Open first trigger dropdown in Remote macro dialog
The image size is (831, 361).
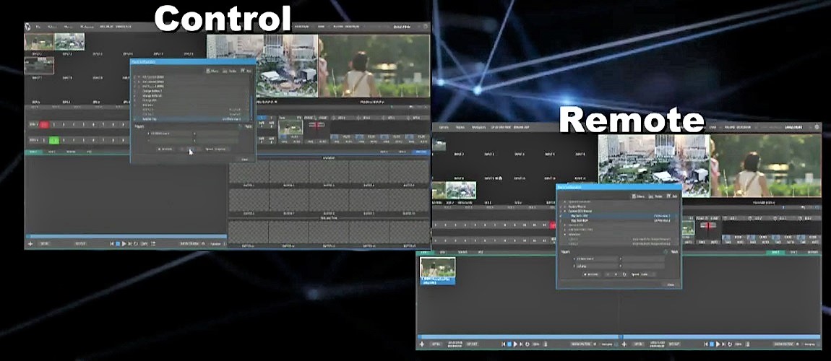tap(597, 259)
